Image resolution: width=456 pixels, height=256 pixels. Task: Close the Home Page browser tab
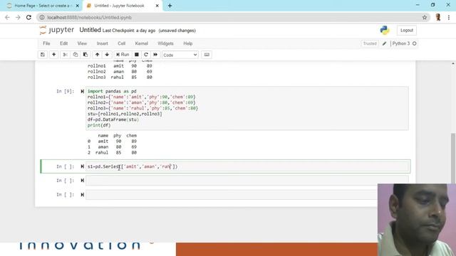(78, 6)
